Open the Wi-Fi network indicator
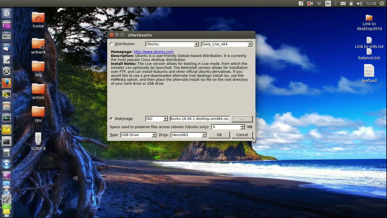The image size is (387, 218). pos(319,4)
